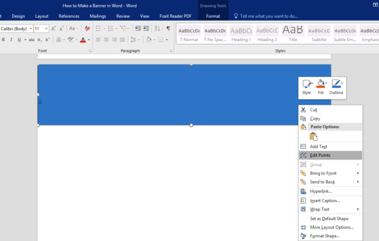Screen dimensions: 379x241
Task: Open Borders dropdown arrow
Action: (167, 40)
